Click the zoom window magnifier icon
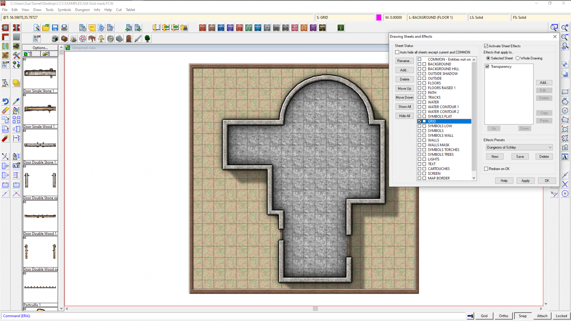 point(554,28)
